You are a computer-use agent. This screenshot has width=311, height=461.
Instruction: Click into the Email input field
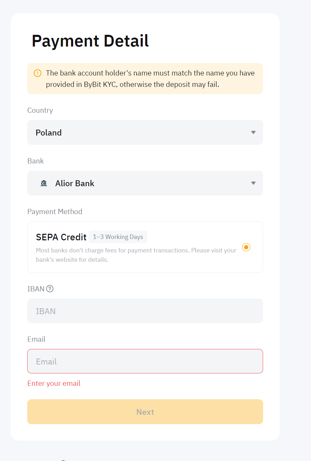pyautogui.click(x=145, y=361)
